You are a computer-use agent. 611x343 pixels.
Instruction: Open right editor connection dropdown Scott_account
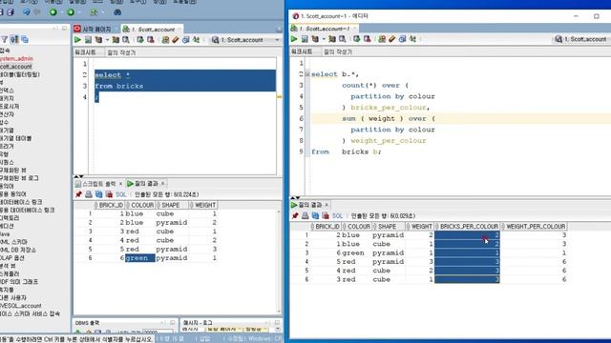coord(581,39)
